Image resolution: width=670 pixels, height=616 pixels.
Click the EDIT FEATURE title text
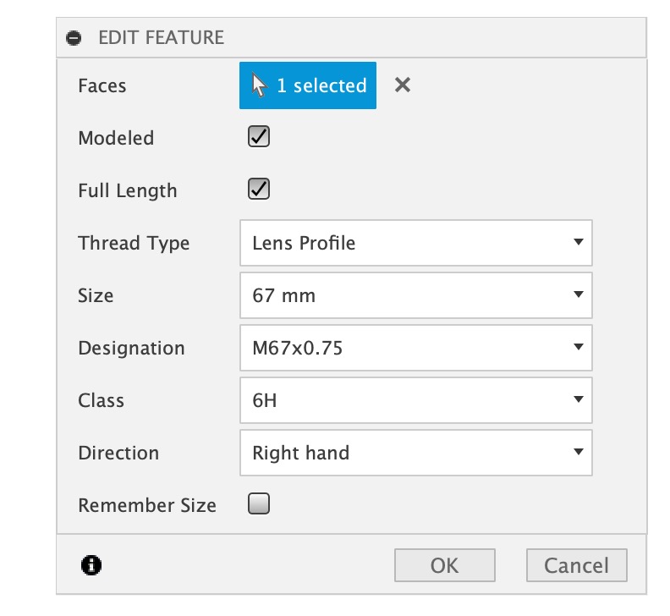coord(161,37)
